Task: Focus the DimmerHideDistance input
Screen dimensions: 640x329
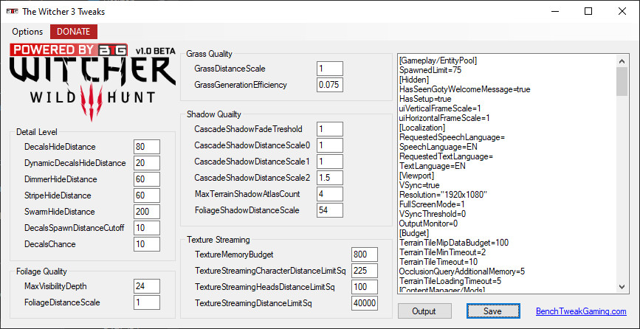Action: 147,179
